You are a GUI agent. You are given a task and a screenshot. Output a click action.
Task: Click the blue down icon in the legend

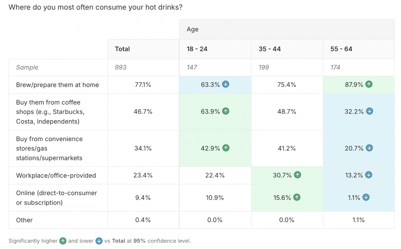[99, 241]
